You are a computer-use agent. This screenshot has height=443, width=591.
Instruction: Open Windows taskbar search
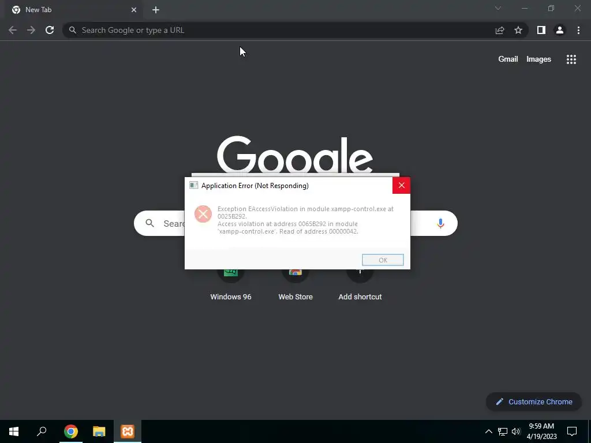coord(42,431)
